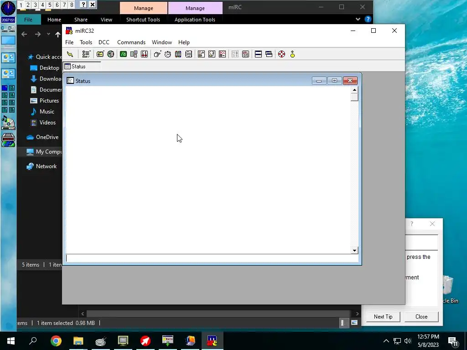The width and height of the screenshot is (467, 350).
Task: Open the mIRC Help menu
Action: 184,42
